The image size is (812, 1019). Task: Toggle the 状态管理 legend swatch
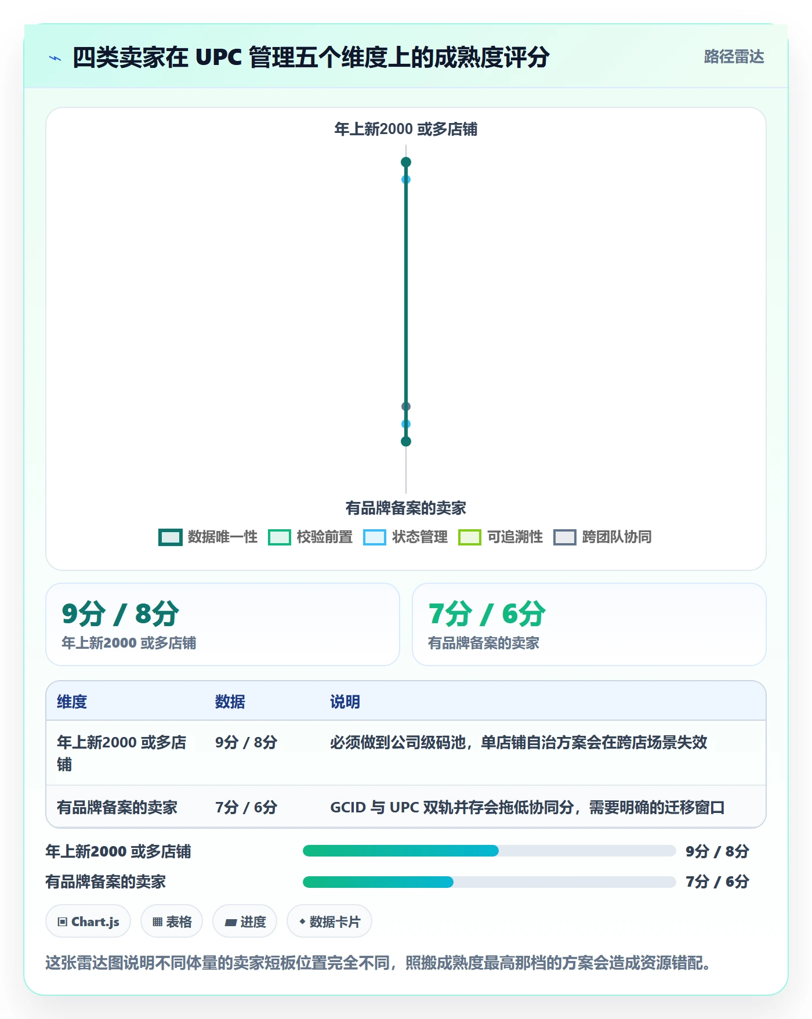pyautogui.click(x=375, y=537)
